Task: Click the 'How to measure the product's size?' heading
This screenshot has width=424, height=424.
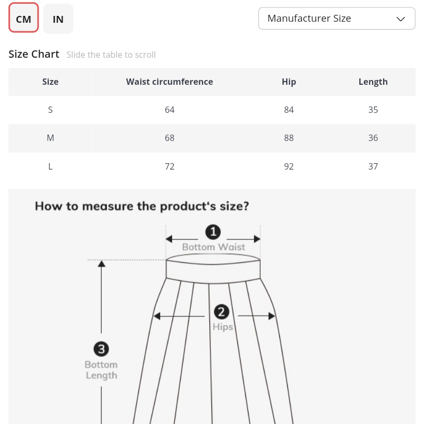Action: pos(142,206)
